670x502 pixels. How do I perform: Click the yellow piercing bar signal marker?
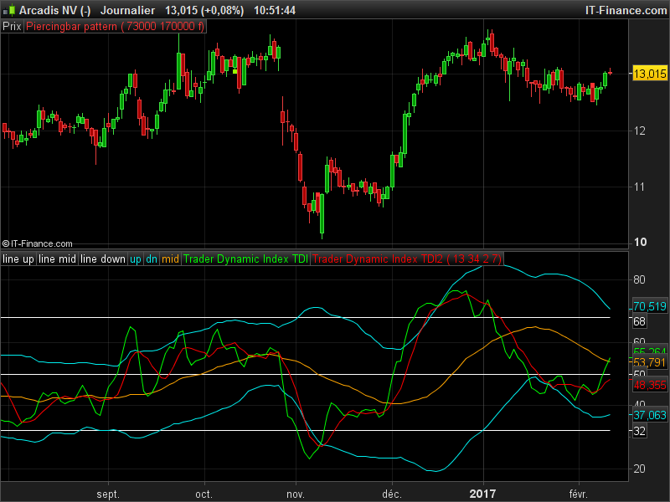tap(235, 71)
